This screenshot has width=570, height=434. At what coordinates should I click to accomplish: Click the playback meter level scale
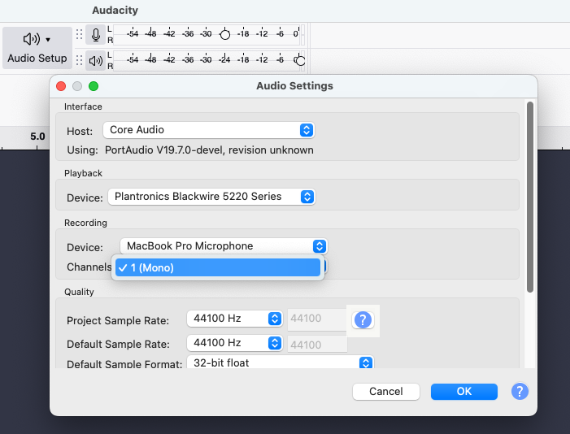207,60
